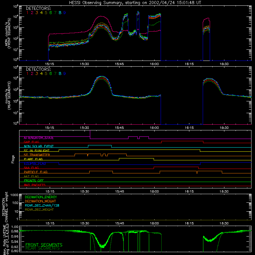255x255 pixels.
Task: Click the vertical Flags axis label
Action: 13,159
